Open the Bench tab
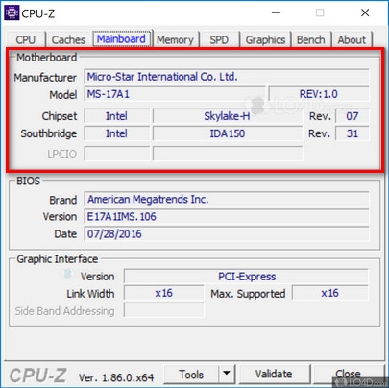Viewport: 389px width, 388px height. [310, 40]
